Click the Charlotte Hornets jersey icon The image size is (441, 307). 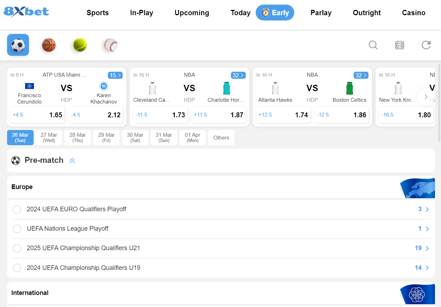(x=226, y=88)
